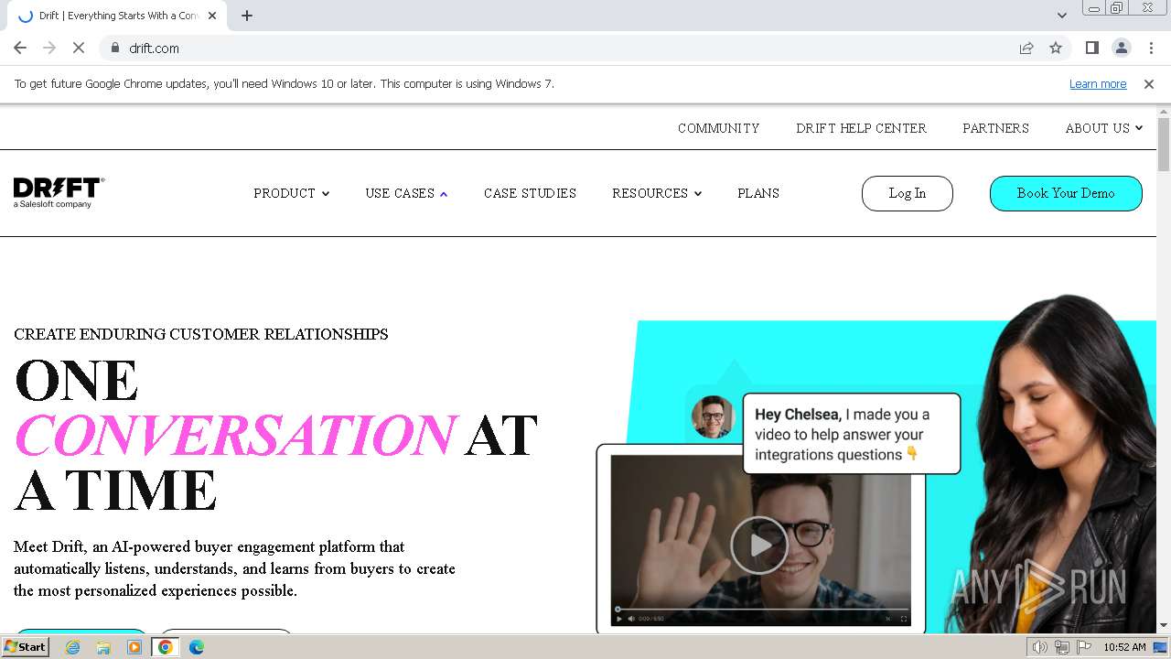1171x659 pixels.
Task: Open the media player taskbar icon
Action: pos(134,647)
